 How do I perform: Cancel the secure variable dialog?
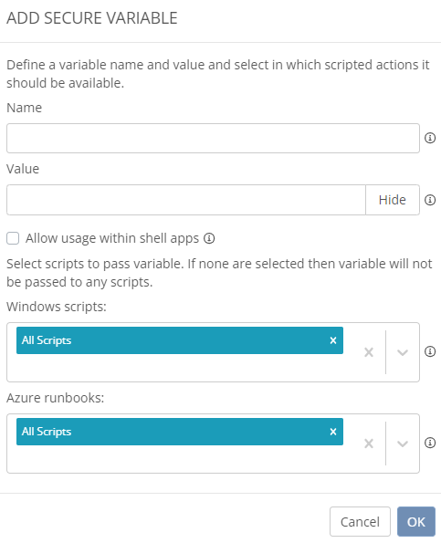coord(360,521)
